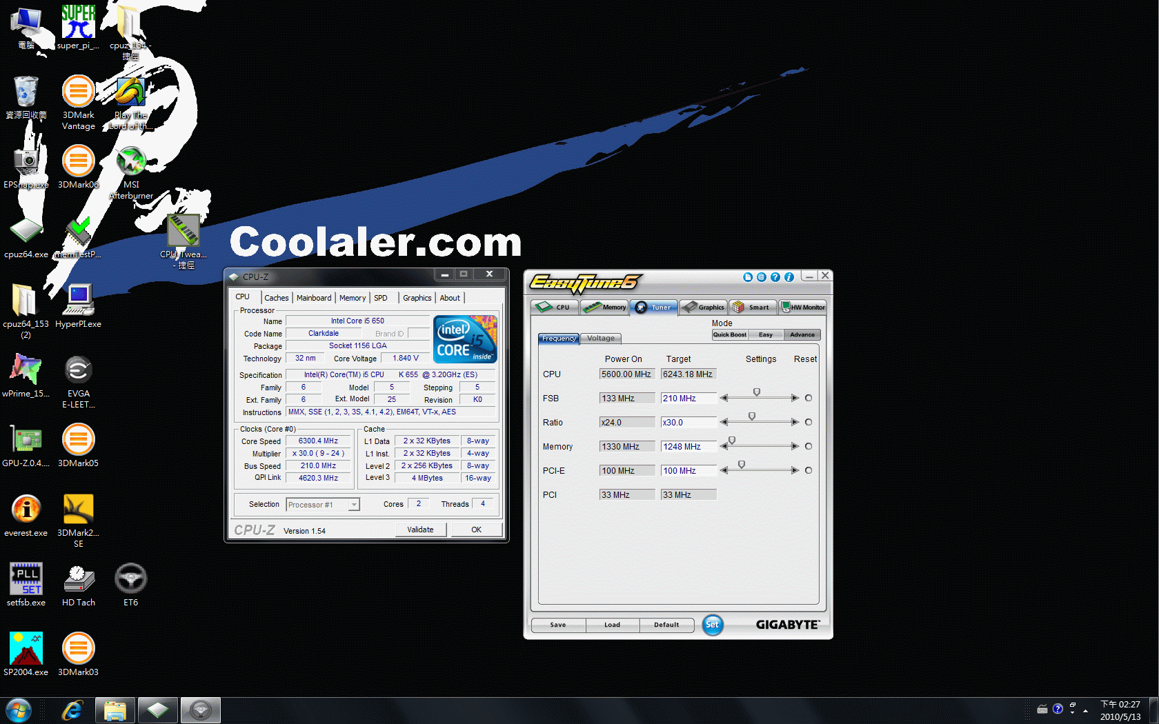
Task: Open EasyTune6 Memory tab
Action: pos(604,308)
